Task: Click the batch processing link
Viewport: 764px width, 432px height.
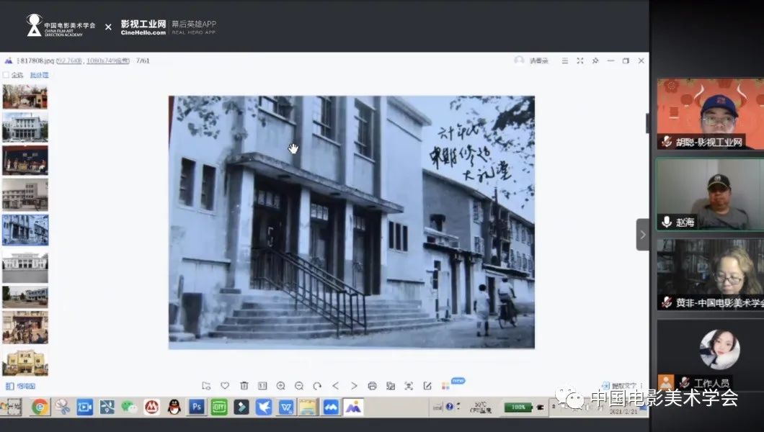Action: [39, 75]
